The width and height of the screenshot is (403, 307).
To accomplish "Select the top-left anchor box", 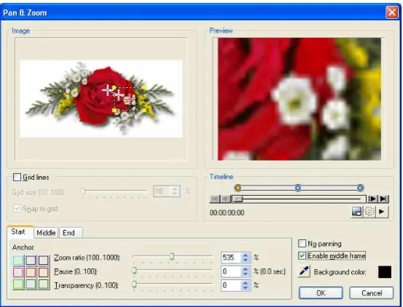I will (x=18, y=260).
